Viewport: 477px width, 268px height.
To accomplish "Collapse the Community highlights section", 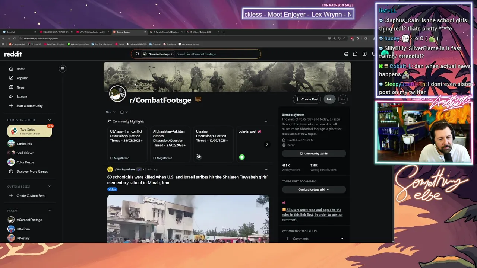I will pyautogui.click(x=266, y=121).
